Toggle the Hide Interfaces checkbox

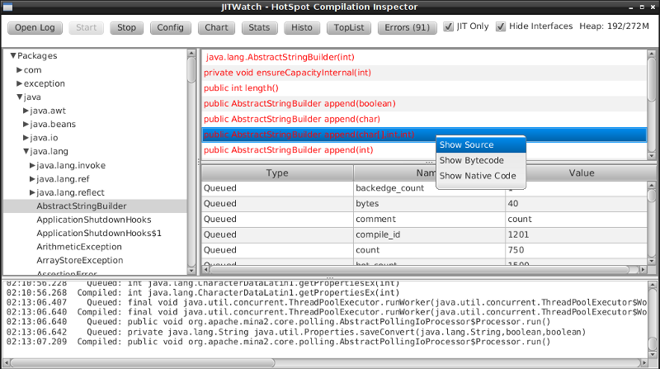point(501,26)
